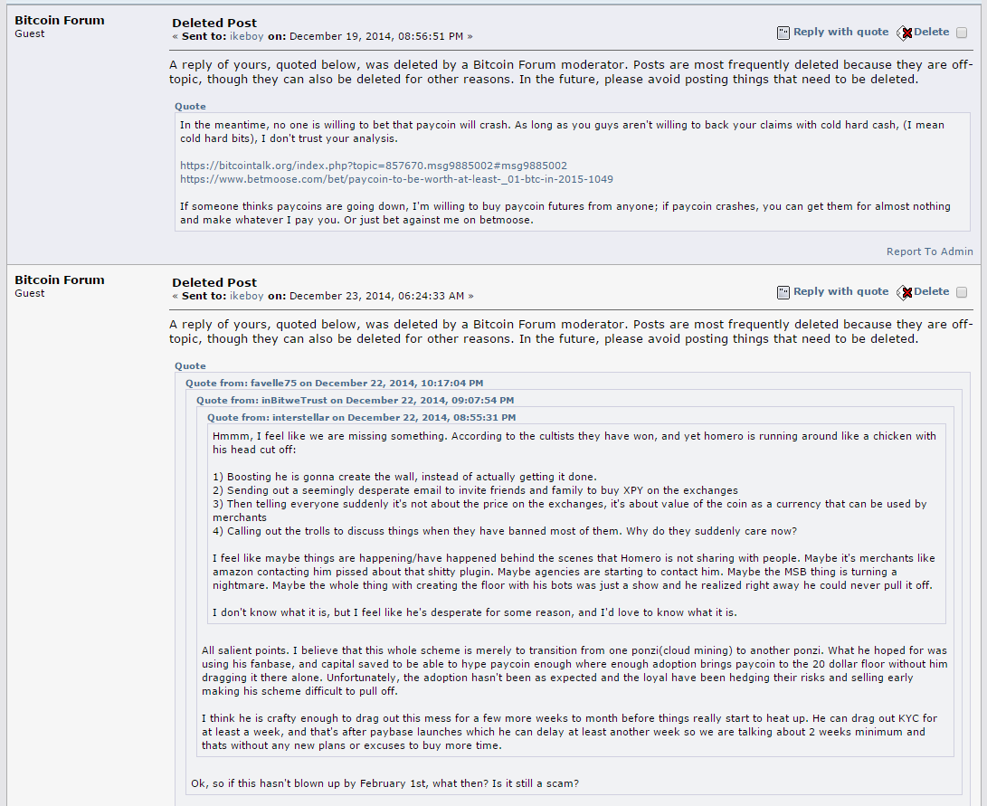
Task: Click the red X delete icon on December 23 message
Action: point(905,292)
